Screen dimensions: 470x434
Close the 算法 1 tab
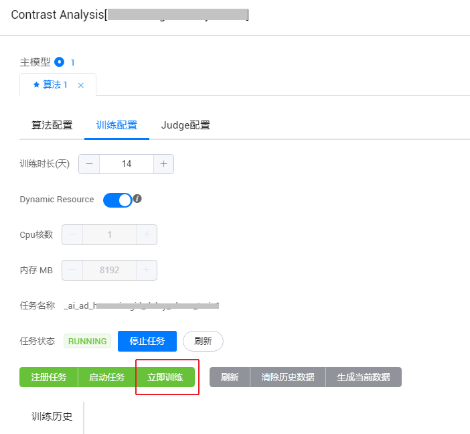tap(81, 85)
